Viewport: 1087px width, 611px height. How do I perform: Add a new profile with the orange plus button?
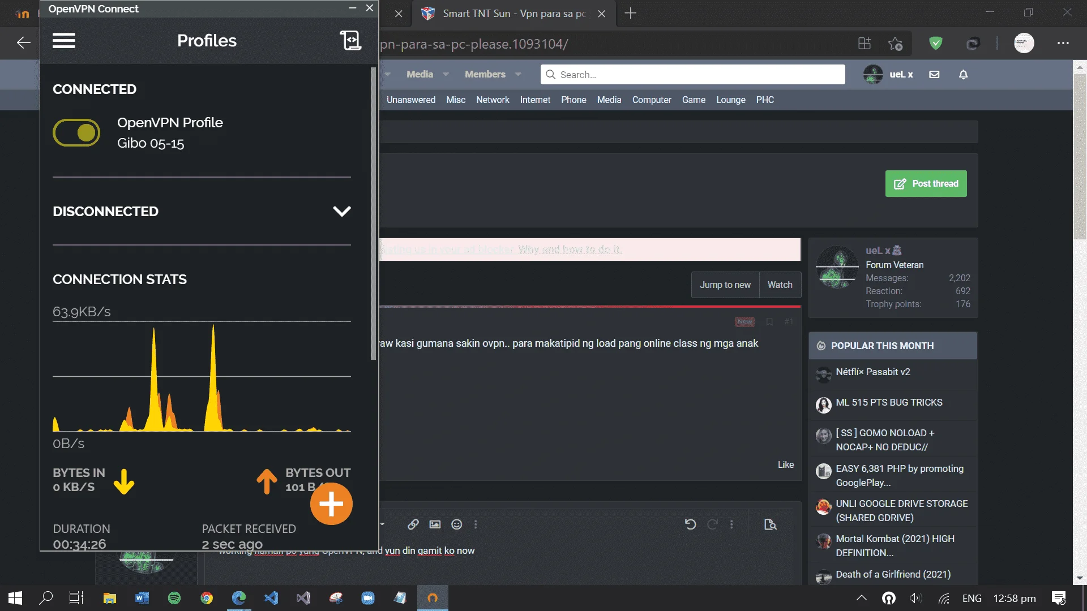pos(331,504)
